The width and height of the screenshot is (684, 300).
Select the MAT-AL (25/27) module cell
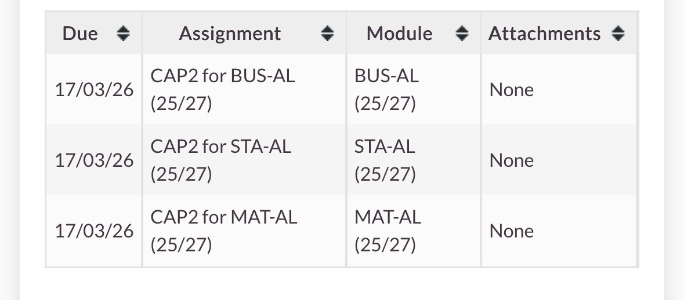pos(388,231)
